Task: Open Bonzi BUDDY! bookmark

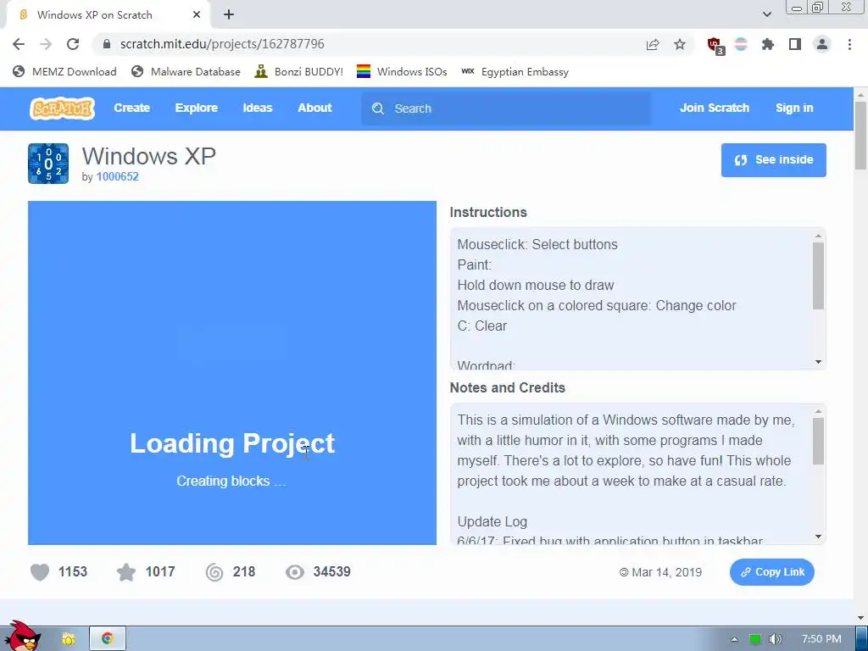Action: pos(298,71)
